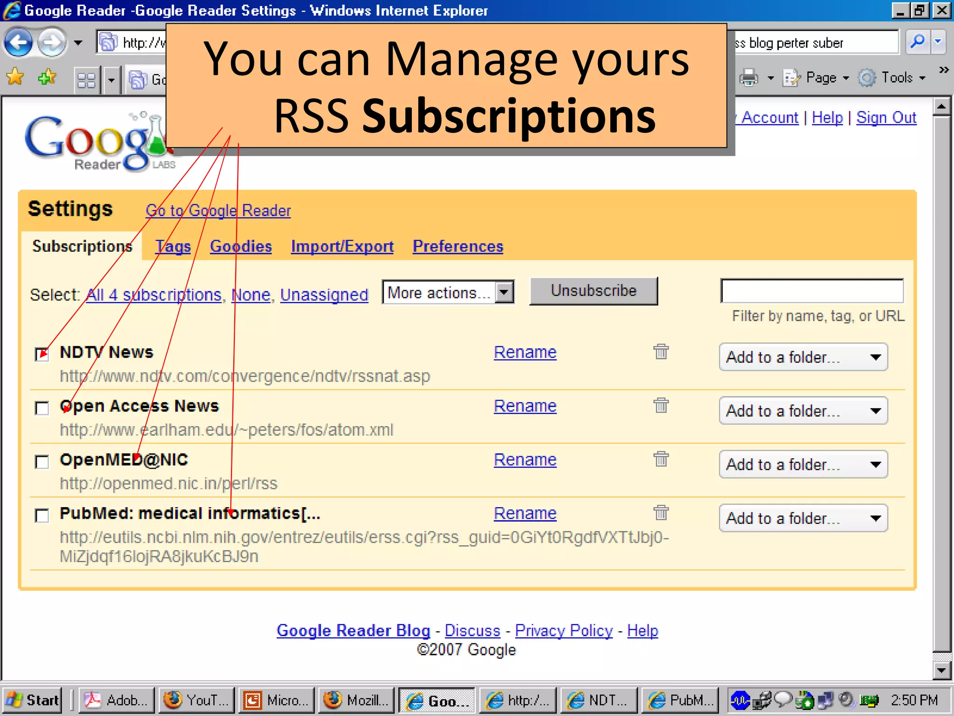Click the footer Help link
954x716 pixels.
coord(642,631)
